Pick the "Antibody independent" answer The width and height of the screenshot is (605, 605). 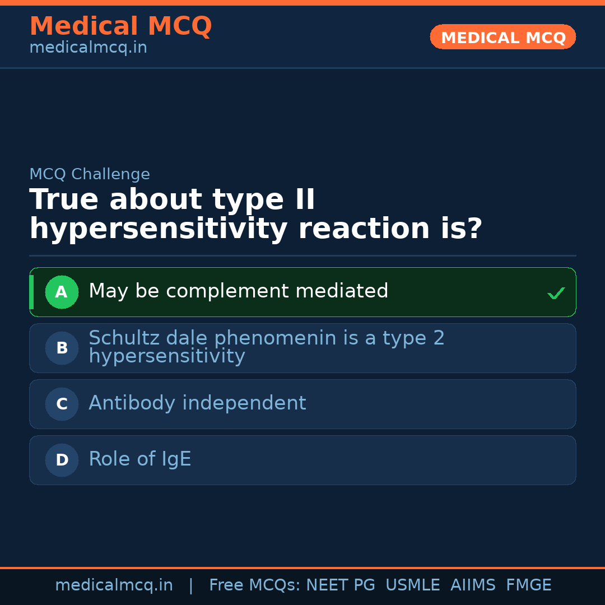(x=197, y=403)
